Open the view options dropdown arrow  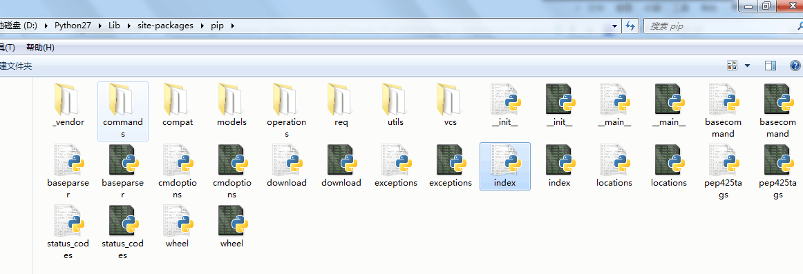tap(747, 66)
